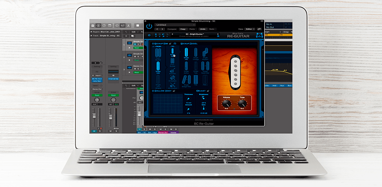Go to next preset with right arrow
Image resolution: width=382 pixels, height=187 pixels.
point(162,29)
